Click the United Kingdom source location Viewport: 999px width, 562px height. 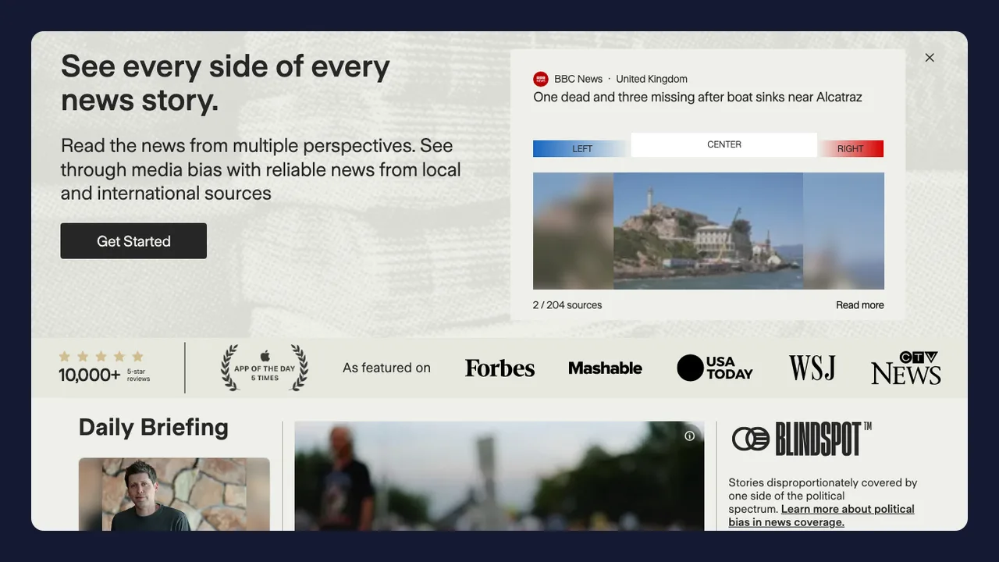point(652,79)
